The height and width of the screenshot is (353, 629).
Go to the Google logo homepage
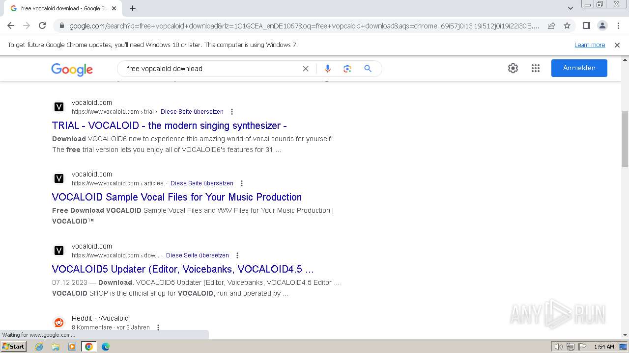72,70
